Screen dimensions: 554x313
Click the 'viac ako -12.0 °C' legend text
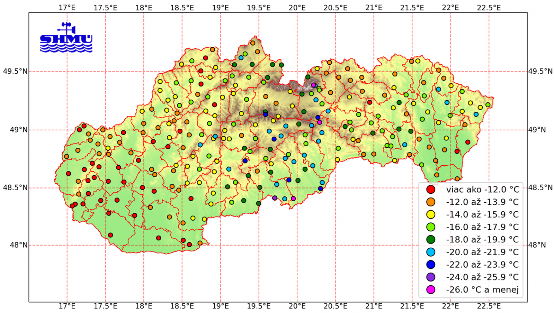(482, 190)
